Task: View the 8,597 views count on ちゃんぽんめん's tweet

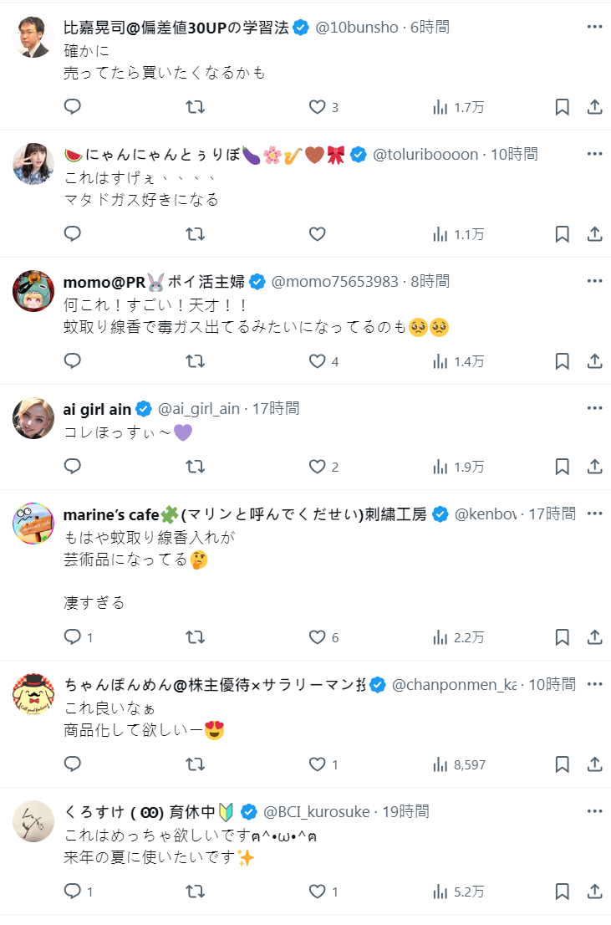Action: [460, 764]
